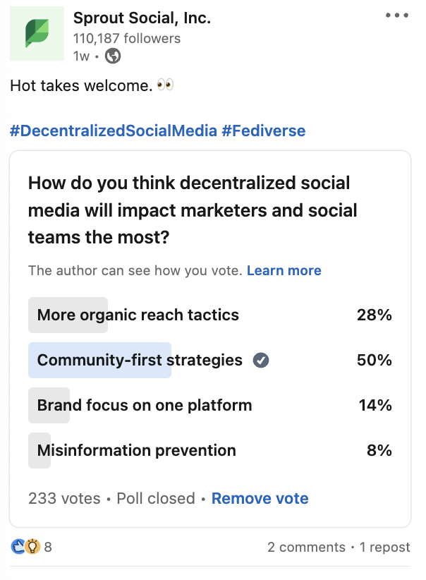The height and width of the screenshot is (580, 426).
Task: View the 2 comments
Action: click(x=306, y=547)
